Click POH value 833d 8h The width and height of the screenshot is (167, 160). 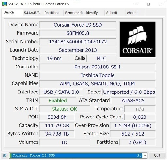coord(57,117)
